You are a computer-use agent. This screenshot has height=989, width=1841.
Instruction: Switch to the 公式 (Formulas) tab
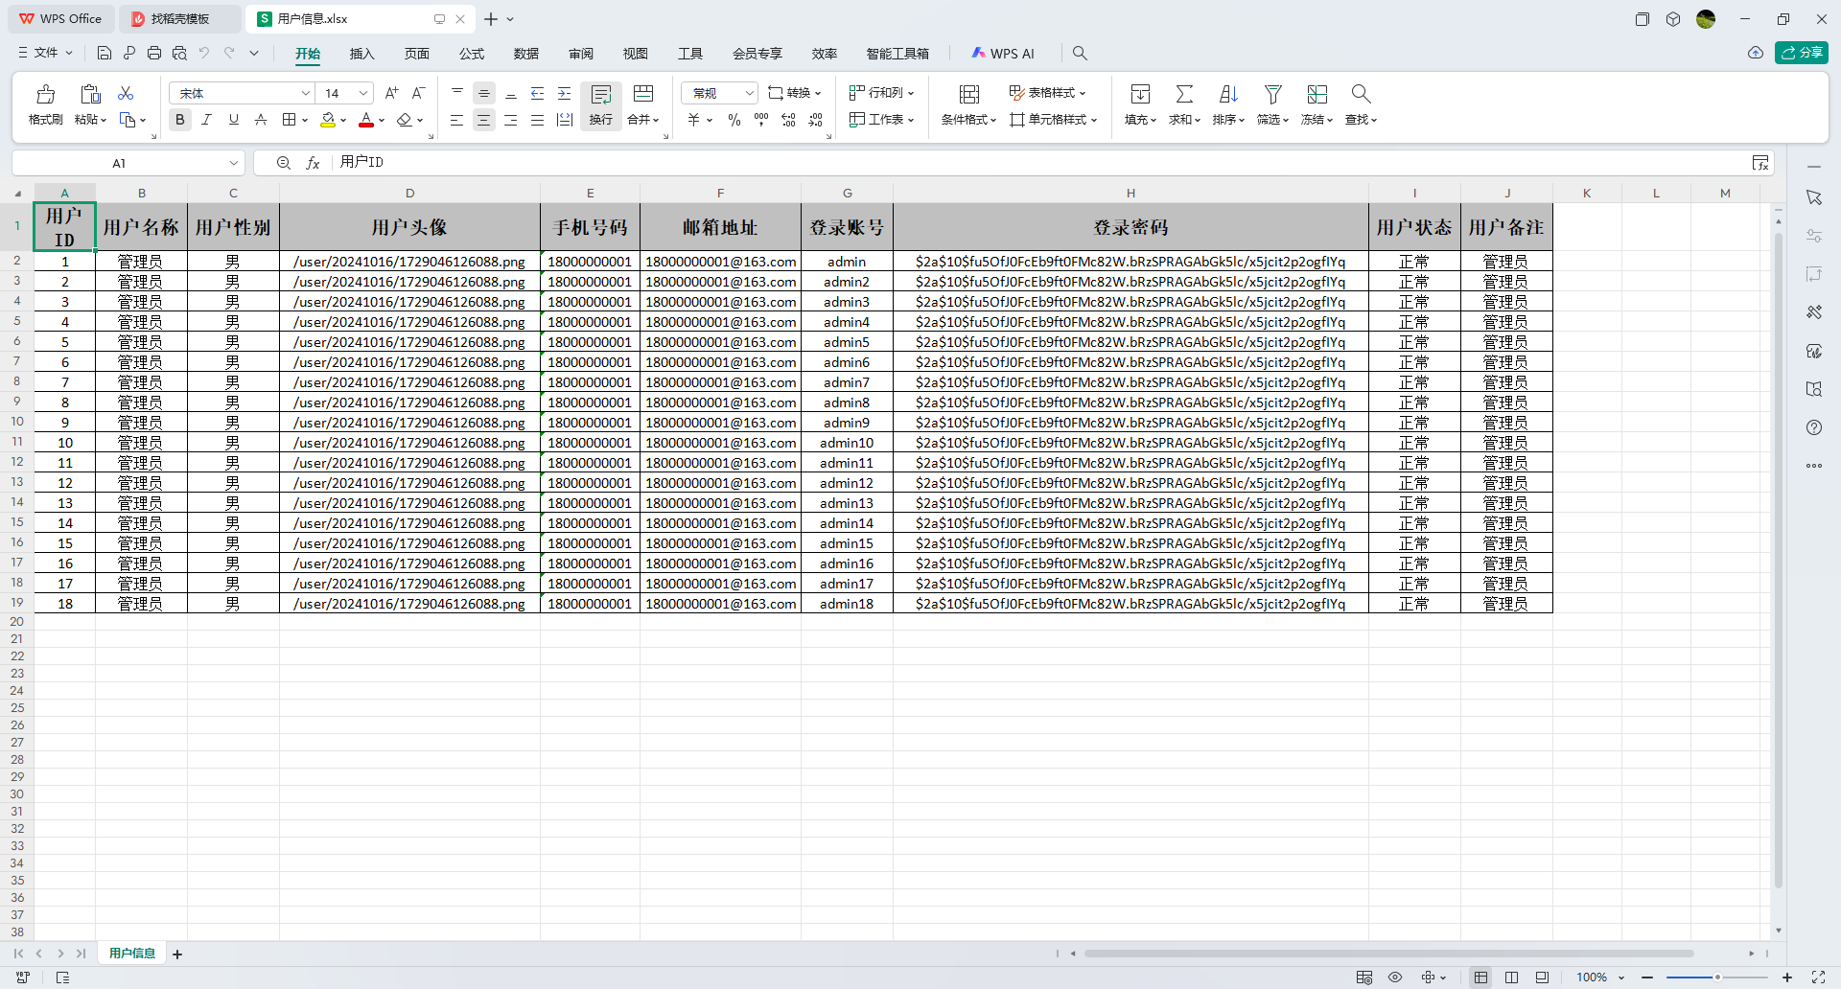[x=471, y=54]
